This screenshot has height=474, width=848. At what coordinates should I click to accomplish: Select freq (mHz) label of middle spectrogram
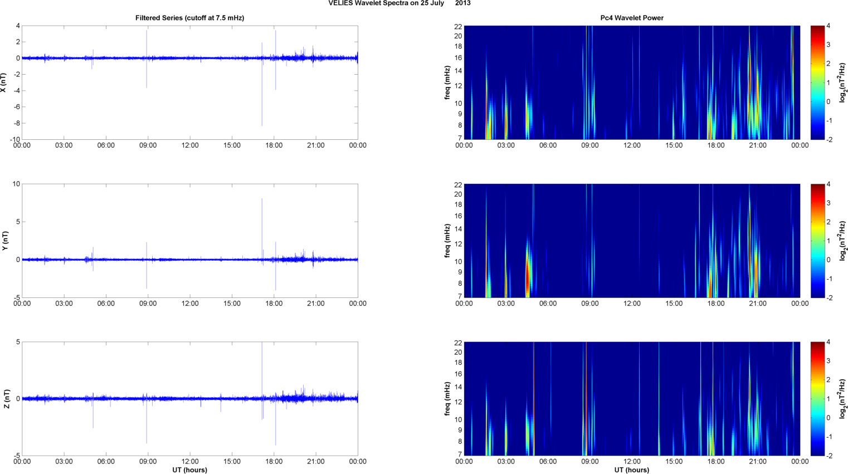click(x=447, y=241)
